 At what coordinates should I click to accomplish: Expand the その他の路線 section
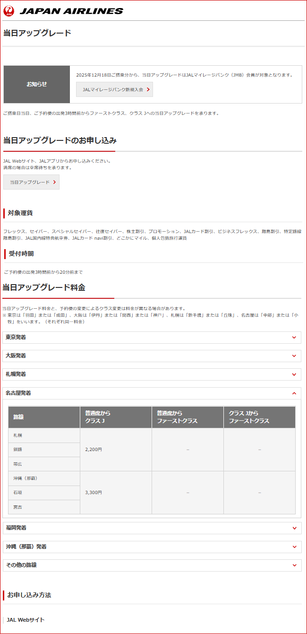[152, 565]
